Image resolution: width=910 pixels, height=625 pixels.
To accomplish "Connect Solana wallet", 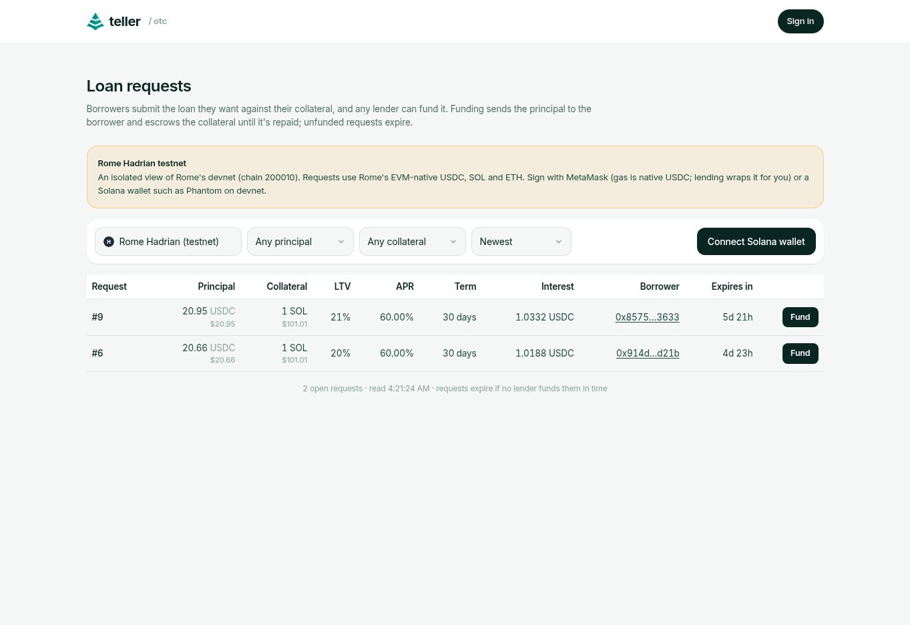I will pos(756,242).
